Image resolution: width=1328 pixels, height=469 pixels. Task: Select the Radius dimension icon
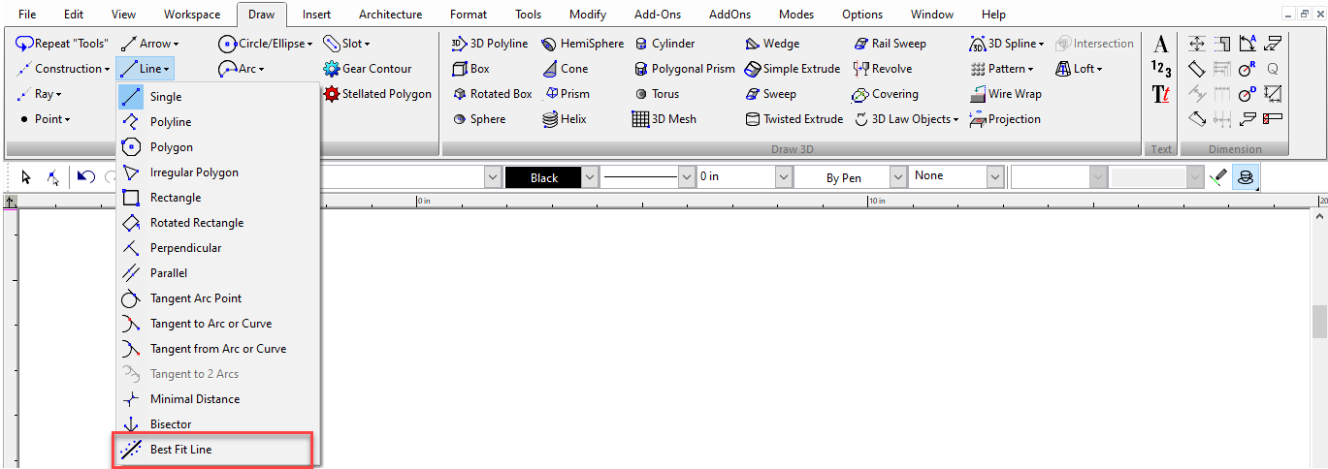point(1247,69)
